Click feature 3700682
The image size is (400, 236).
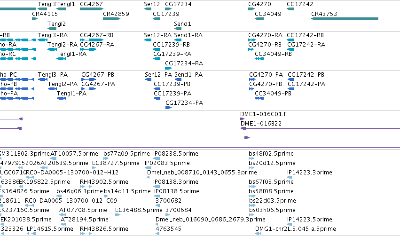(x=168, y=201)
